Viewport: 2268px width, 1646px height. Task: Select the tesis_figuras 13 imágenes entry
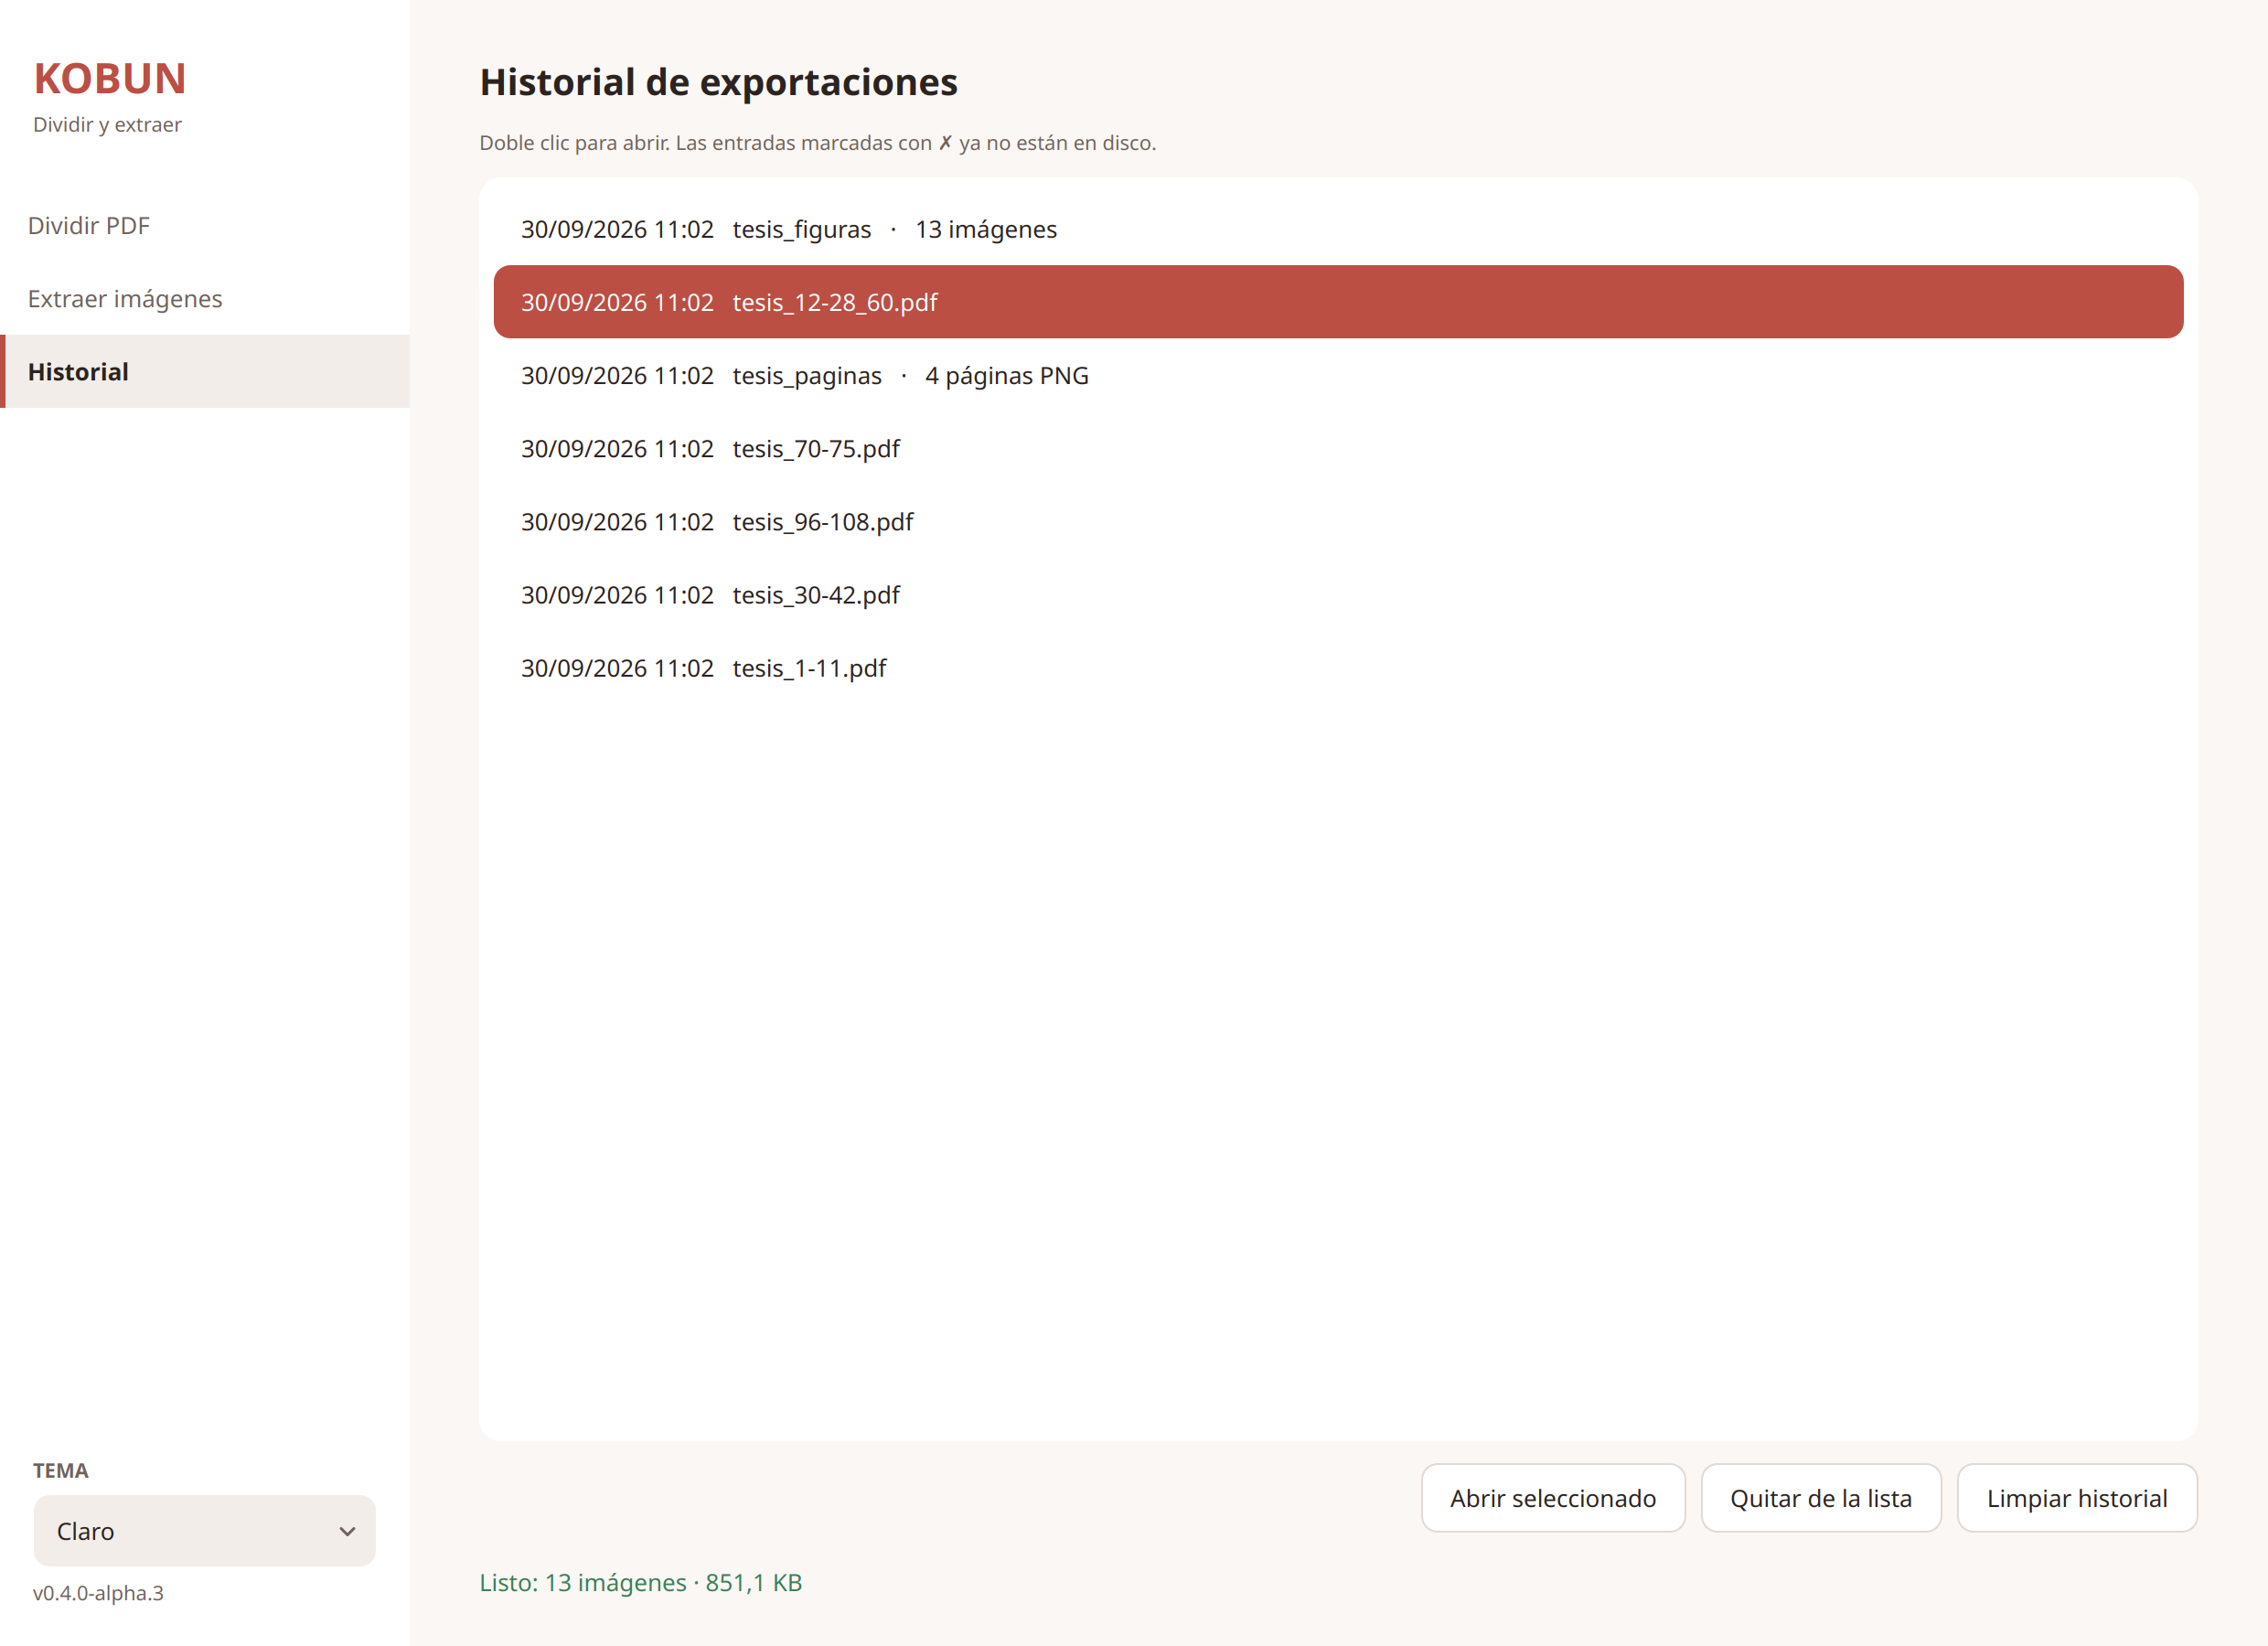click(1338, 229)
